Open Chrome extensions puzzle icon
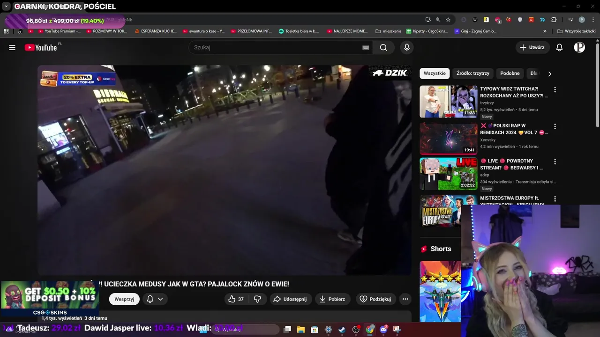Image resolution: width=600 pixels, height=337 pixels. click(554, 20)
